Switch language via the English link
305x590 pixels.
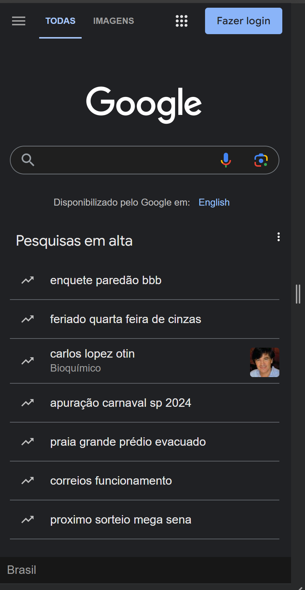pos(214,202)
